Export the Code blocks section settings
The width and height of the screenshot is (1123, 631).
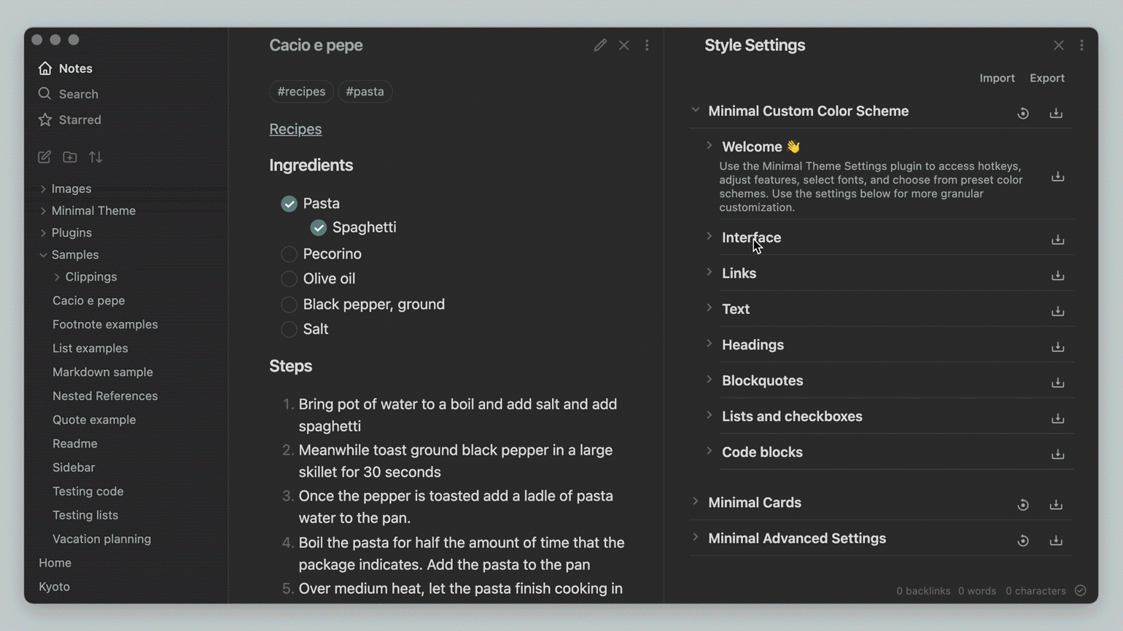(x=1058, y=454)
